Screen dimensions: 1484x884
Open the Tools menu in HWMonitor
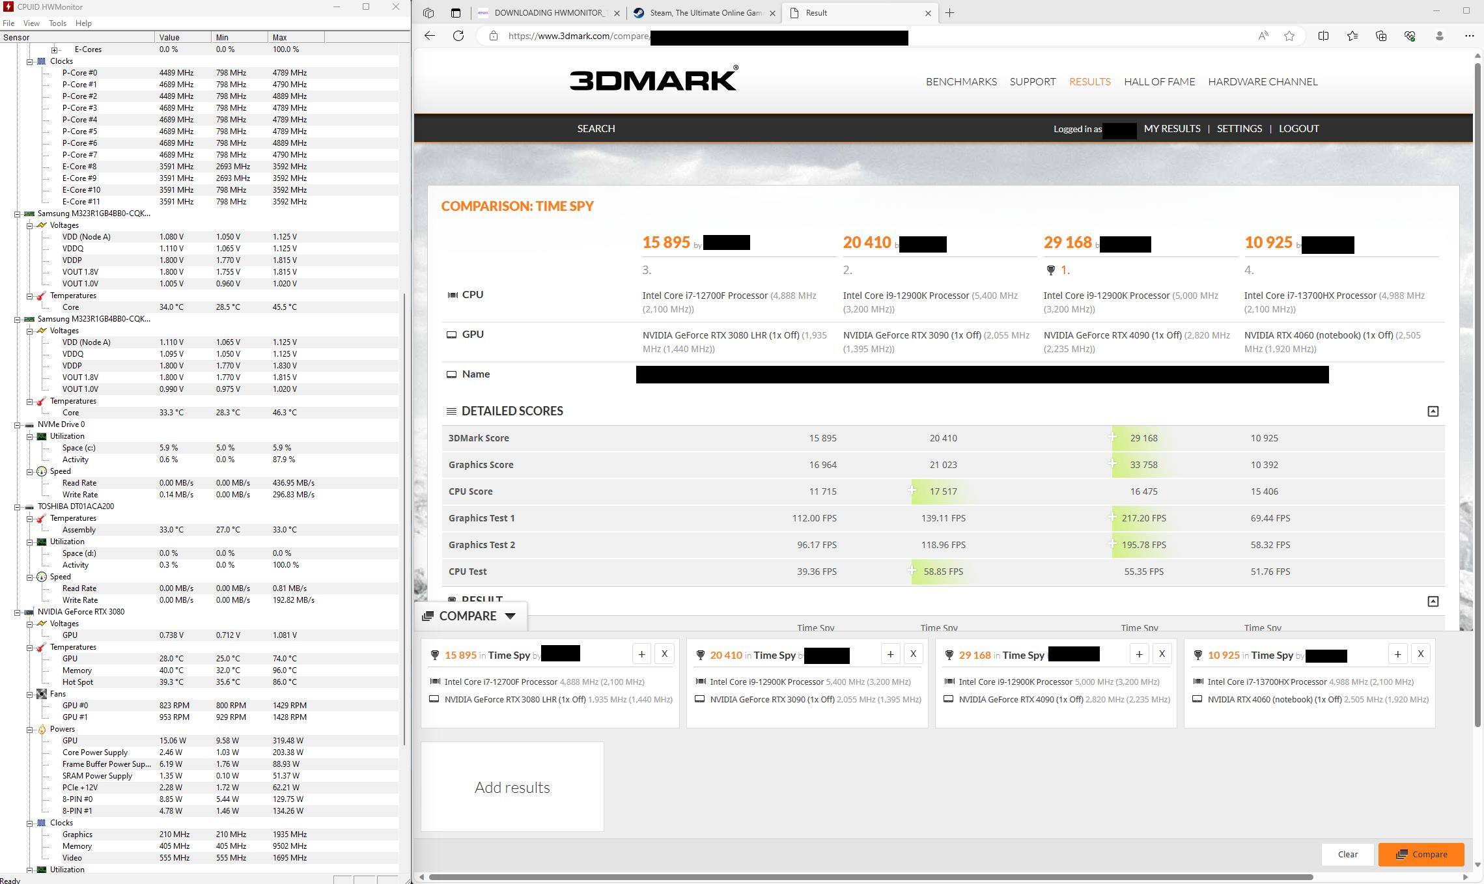57,23
